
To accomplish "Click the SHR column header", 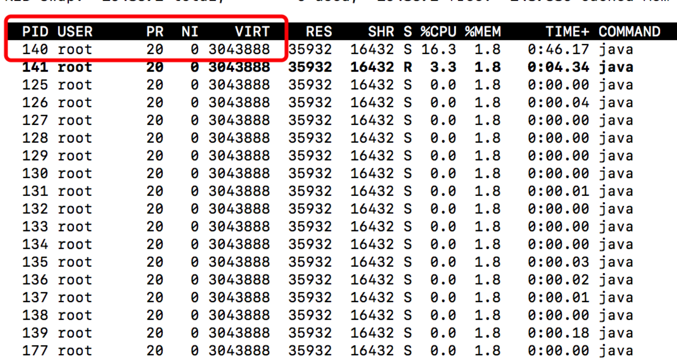I will 381,32.
